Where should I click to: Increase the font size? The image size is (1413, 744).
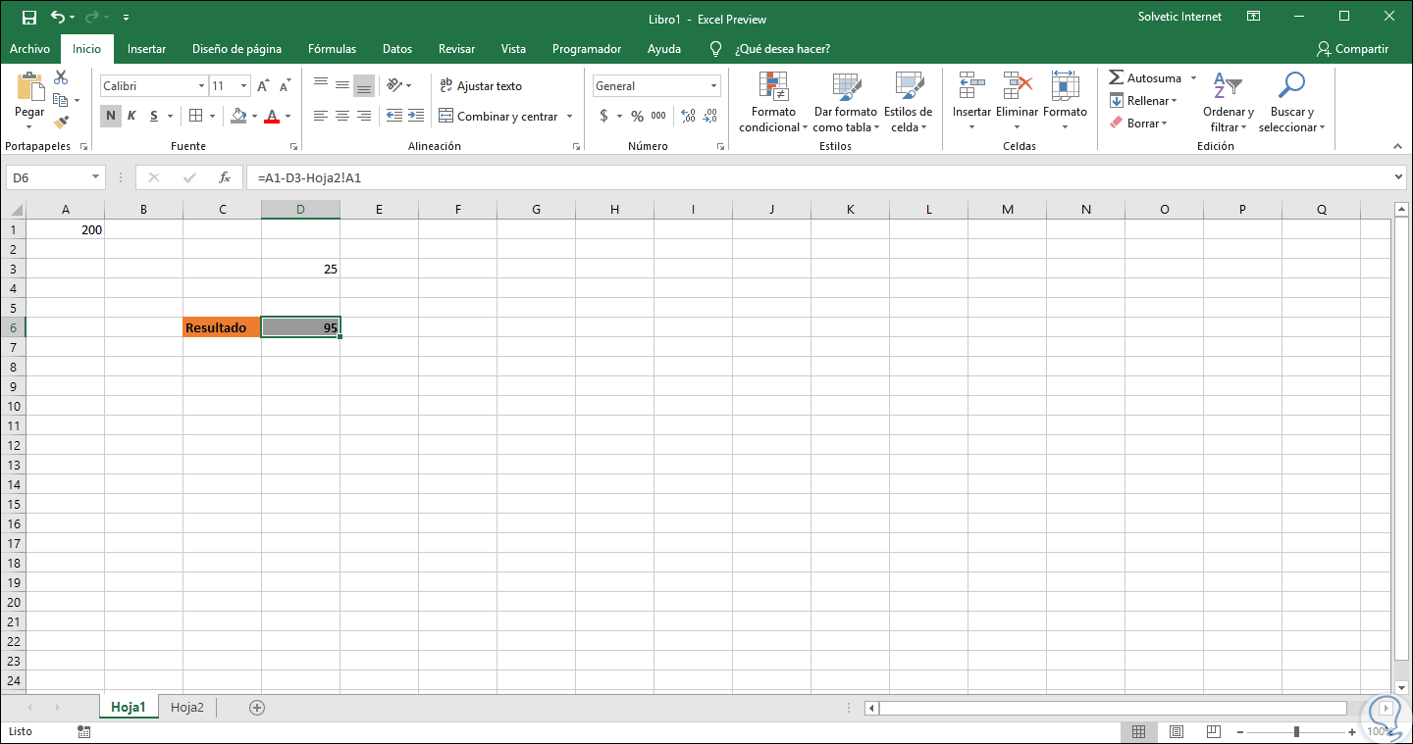[x=263, y=86]
